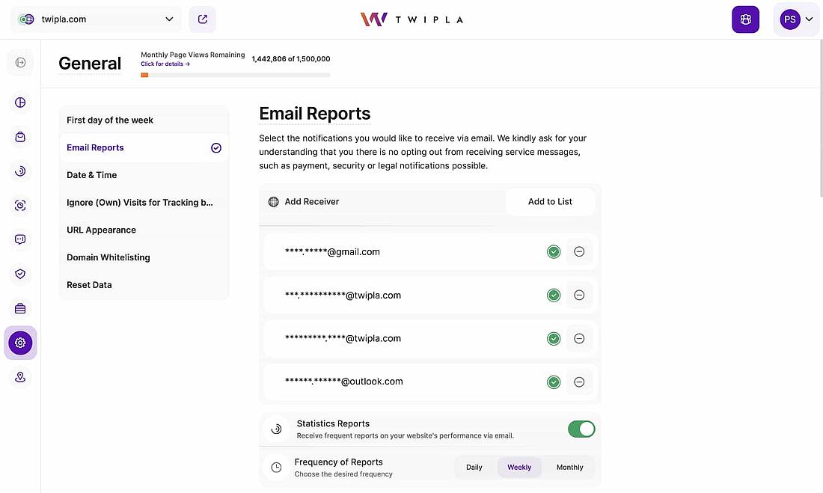
Task: Open the dashboard pie chart icon in sidebar
Action: click(x=20, y=102)
